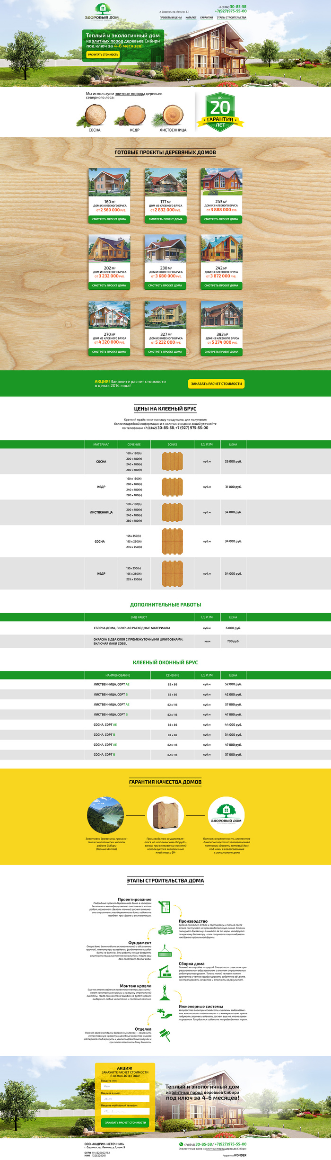Click the +7(927)975-55-00 phone in header
The image size is (331, 1160).
point(230,11)
